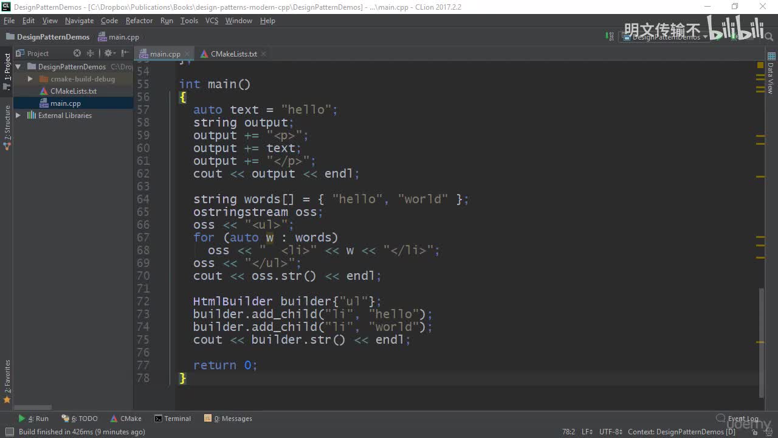Click the 'return 0;' code line
This screenshot has width=778, height=438.
(225, 366)
